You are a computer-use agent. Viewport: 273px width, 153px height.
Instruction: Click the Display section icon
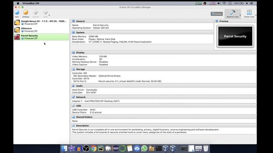73,53
